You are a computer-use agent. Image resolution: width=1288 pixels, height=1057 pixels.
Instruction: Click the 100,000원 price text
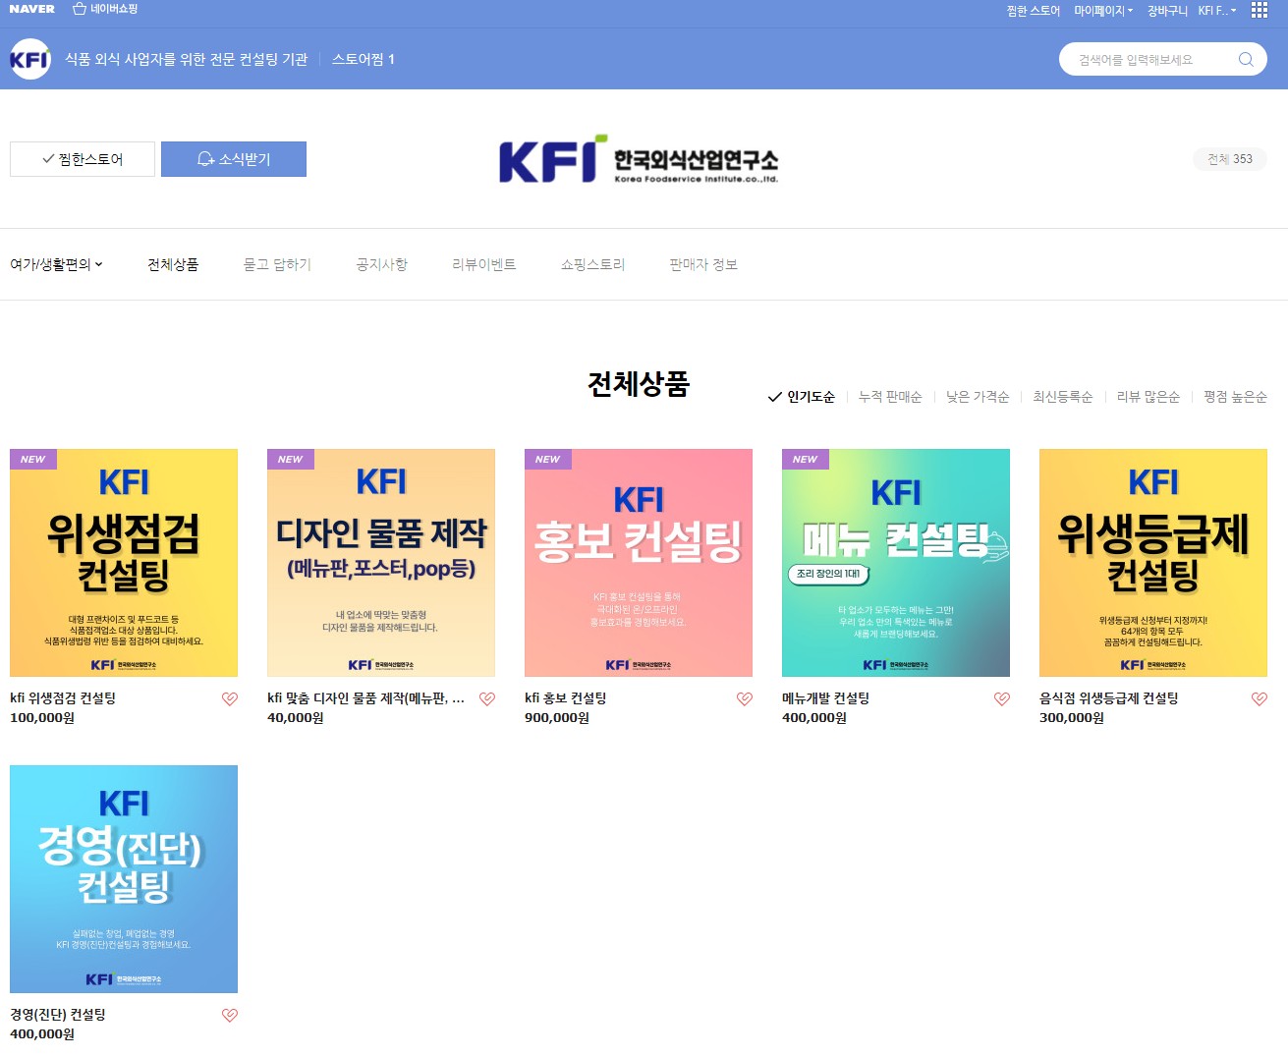(x=42, y=718)
